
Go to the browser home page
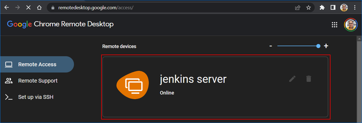tap(39, 8)
